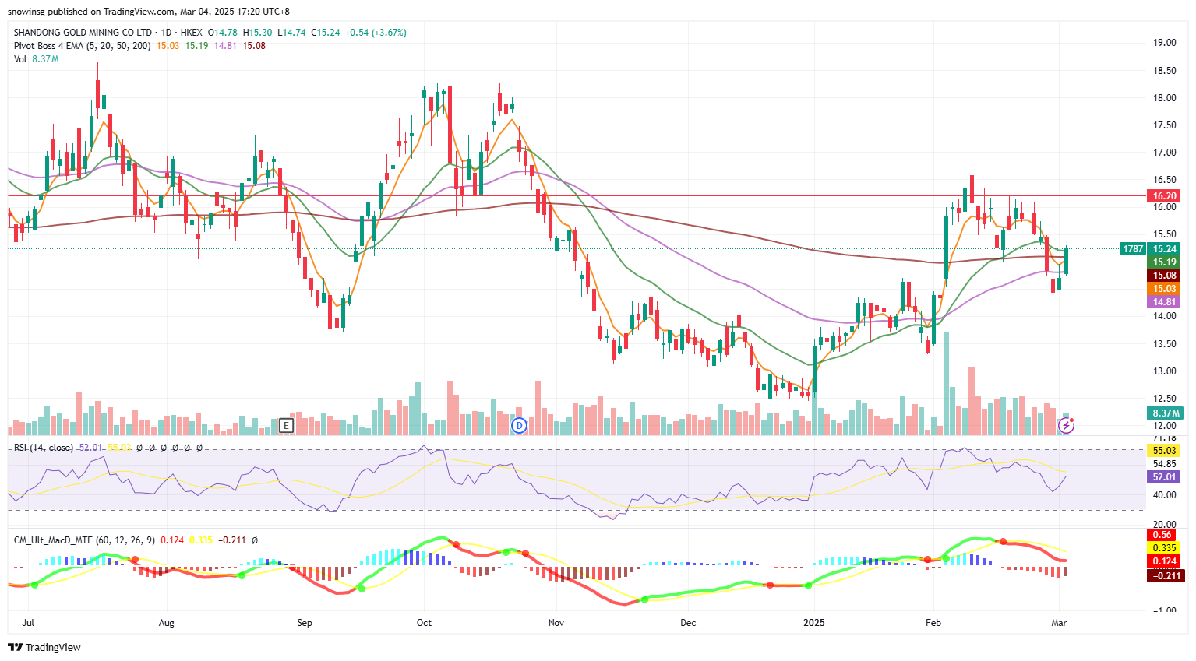
Task: Click the blue dividend "D" marker icon
Action: coord(520,425)
